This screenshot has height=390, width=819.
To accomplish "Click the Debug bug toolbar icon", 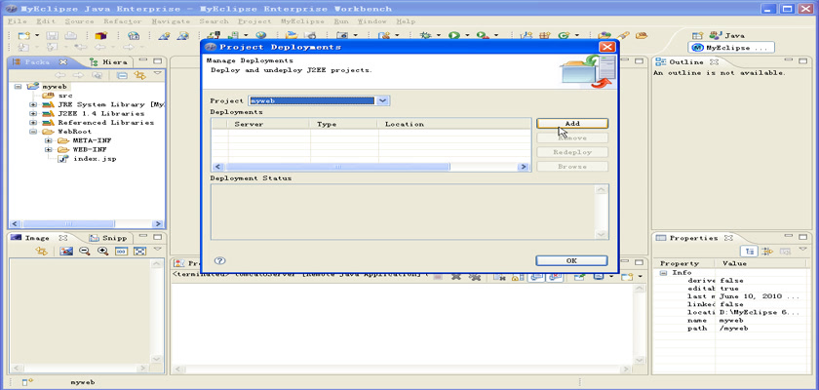I will (426, 35).
